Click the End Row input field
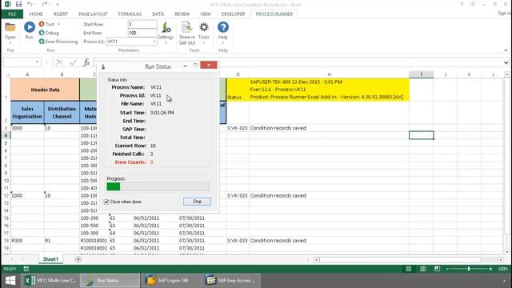 coord(142,33)
